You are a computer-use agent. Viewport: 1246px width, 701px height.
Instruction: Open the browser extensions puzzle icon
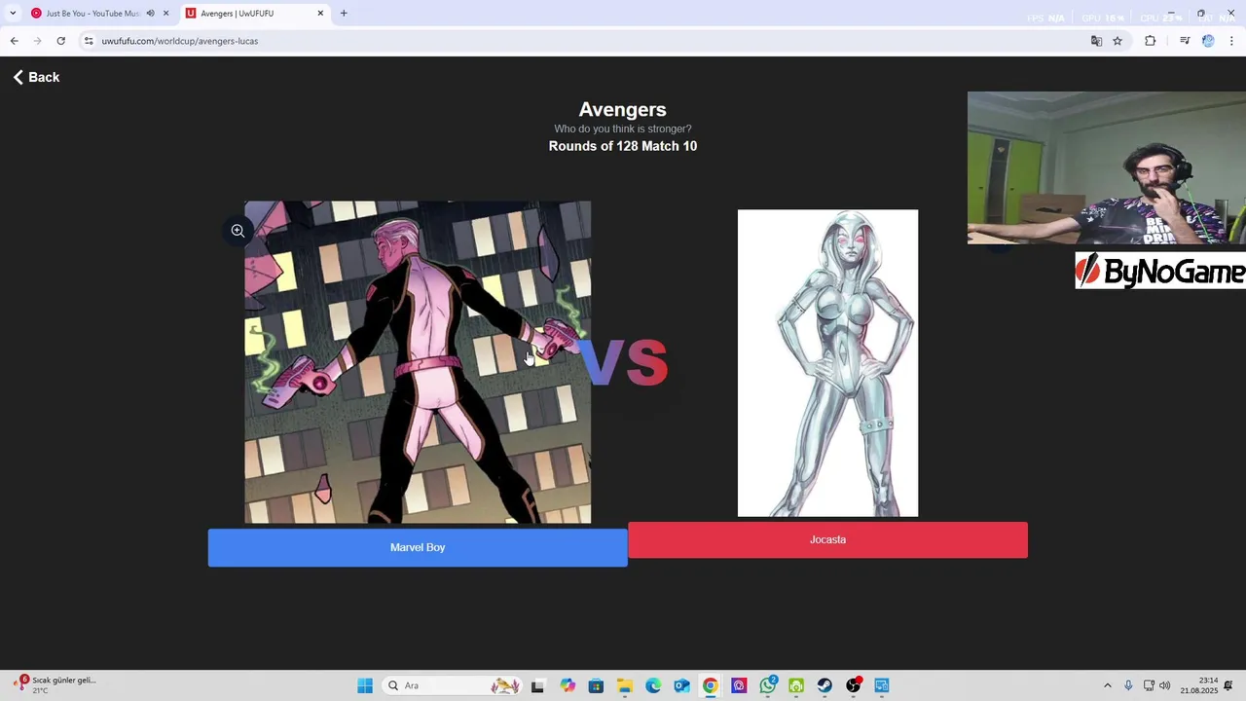pyautogui.click(x=1150, y=41)
